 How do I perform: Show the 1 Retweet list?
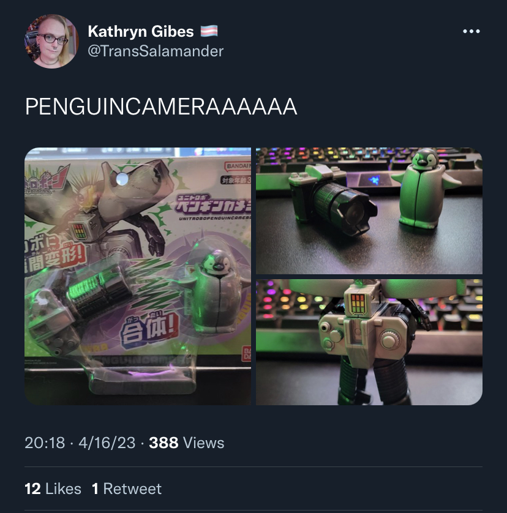[127, 489]
